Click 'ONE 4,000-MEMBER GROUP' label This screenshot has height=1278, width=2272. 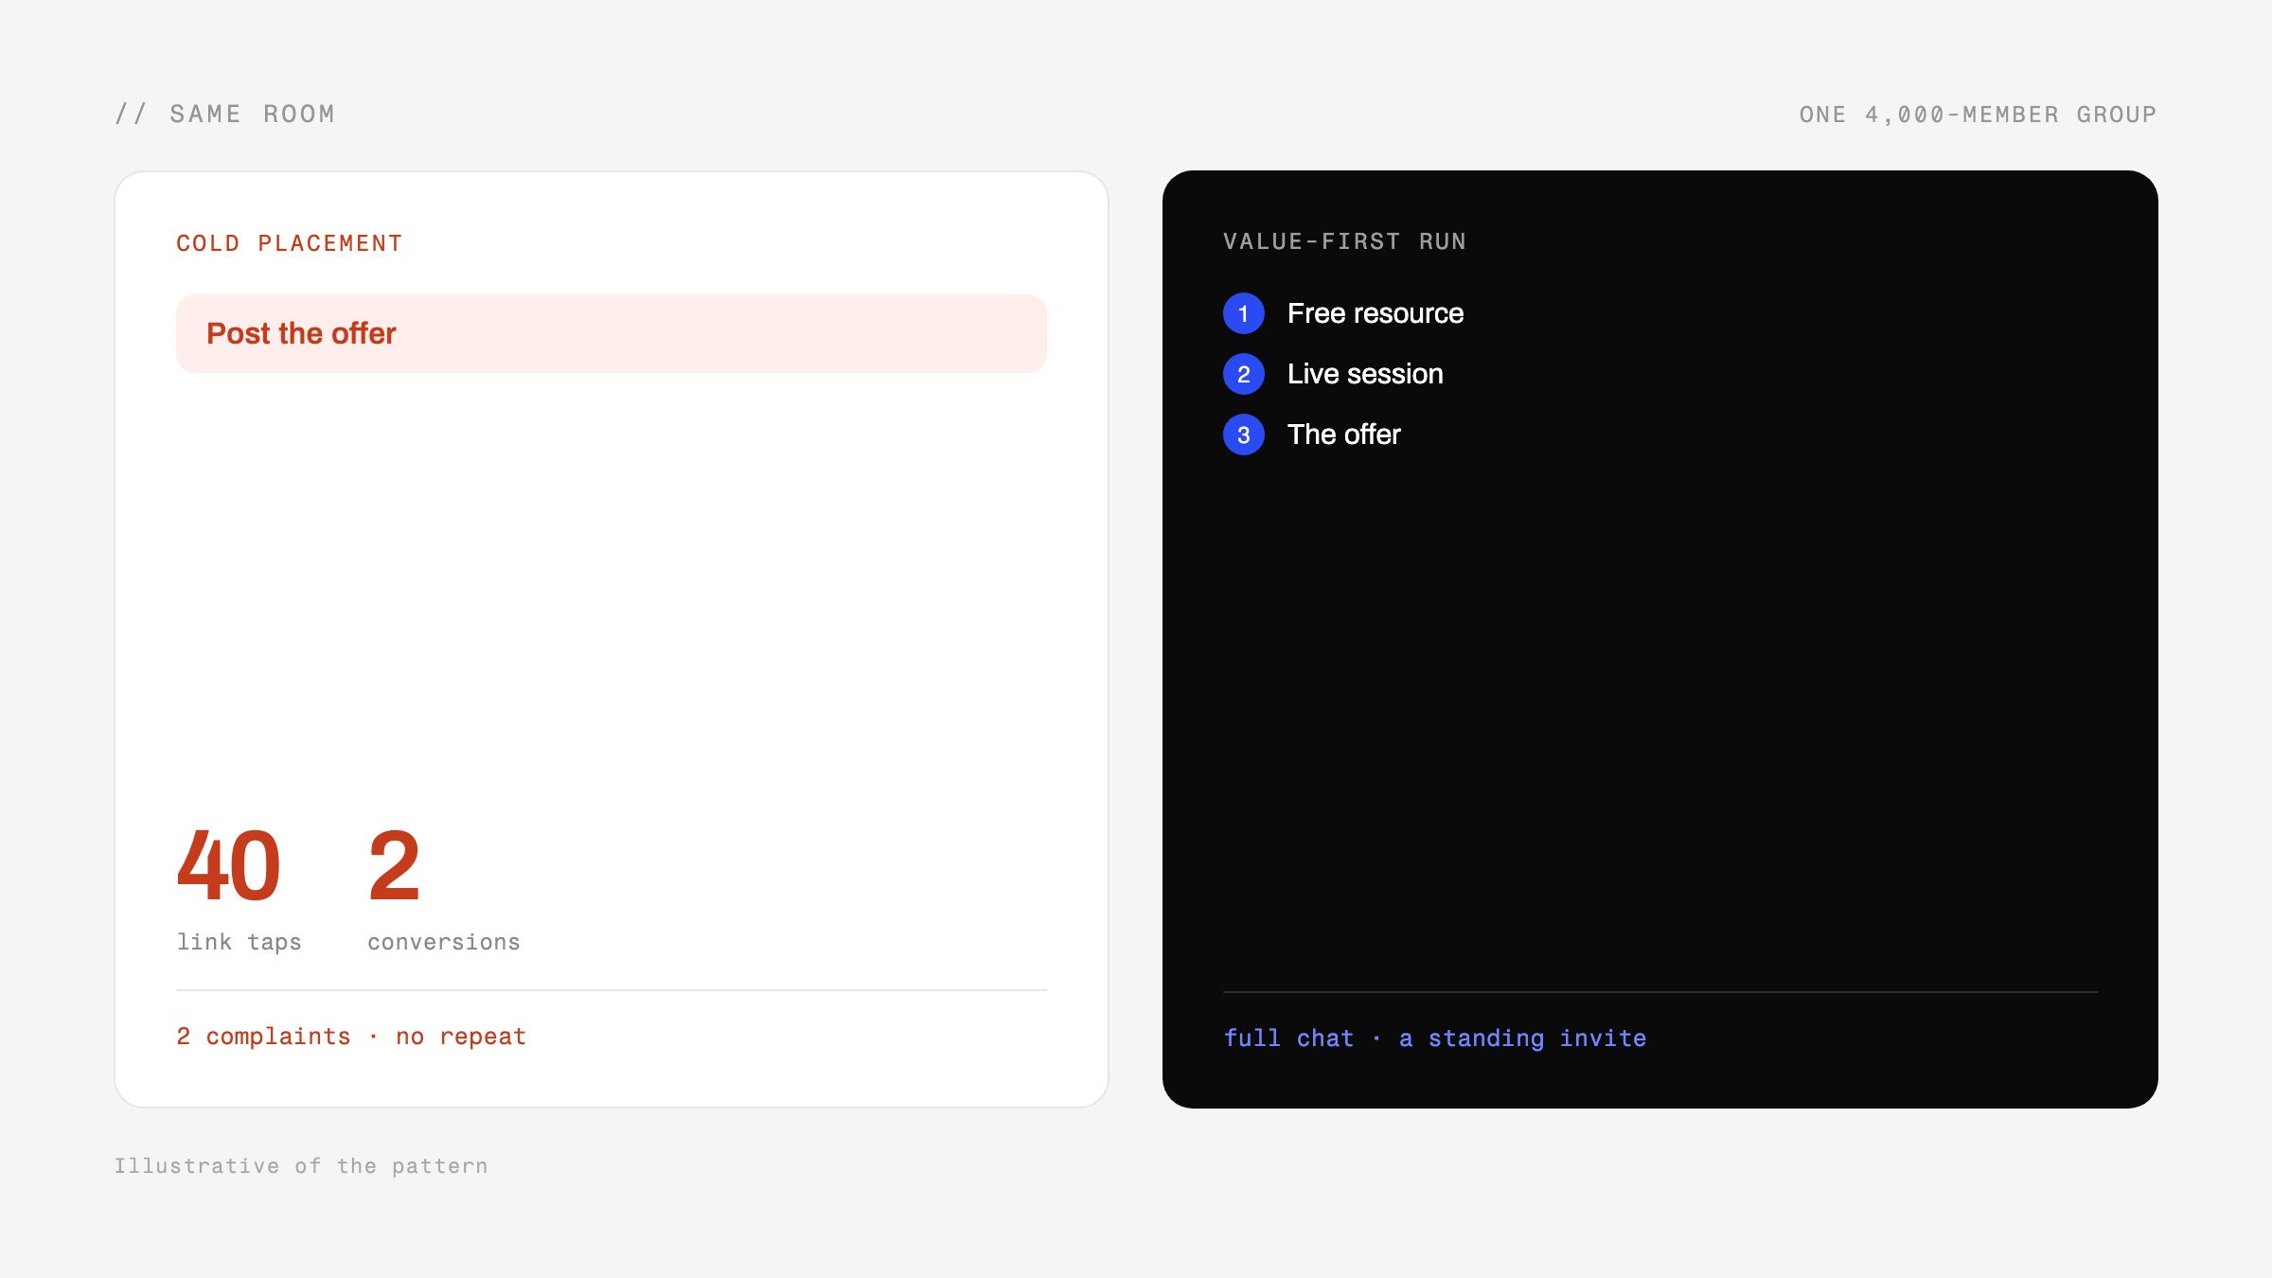coord(1978,115)
